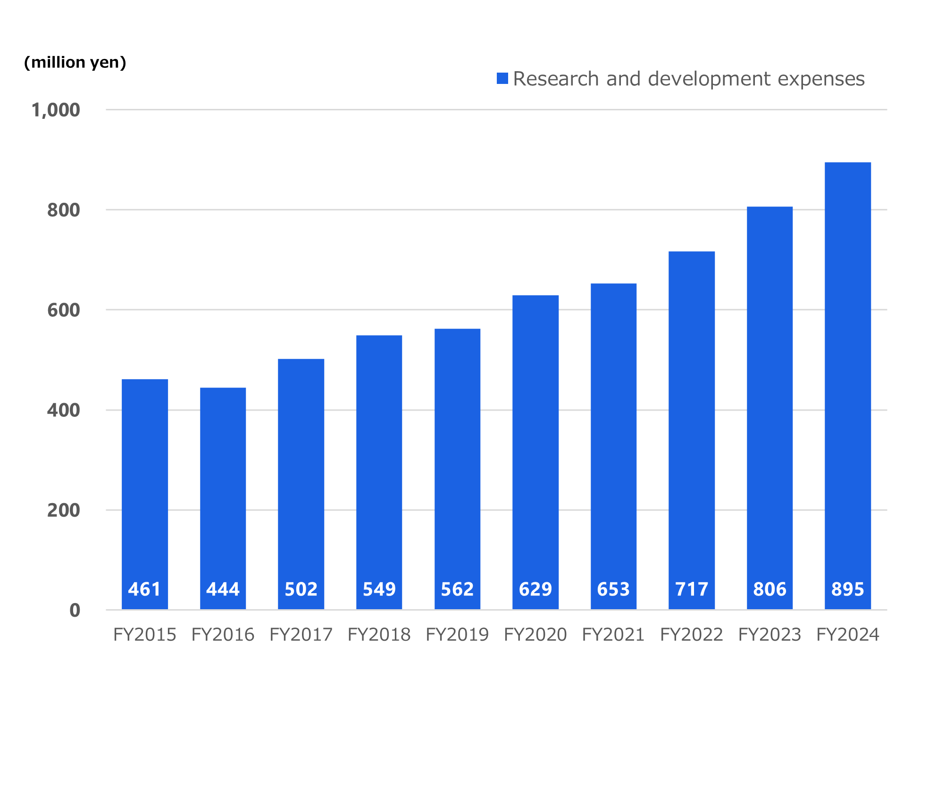
Task: Select the FY2015 bar
Action: (x=145, y=494)
